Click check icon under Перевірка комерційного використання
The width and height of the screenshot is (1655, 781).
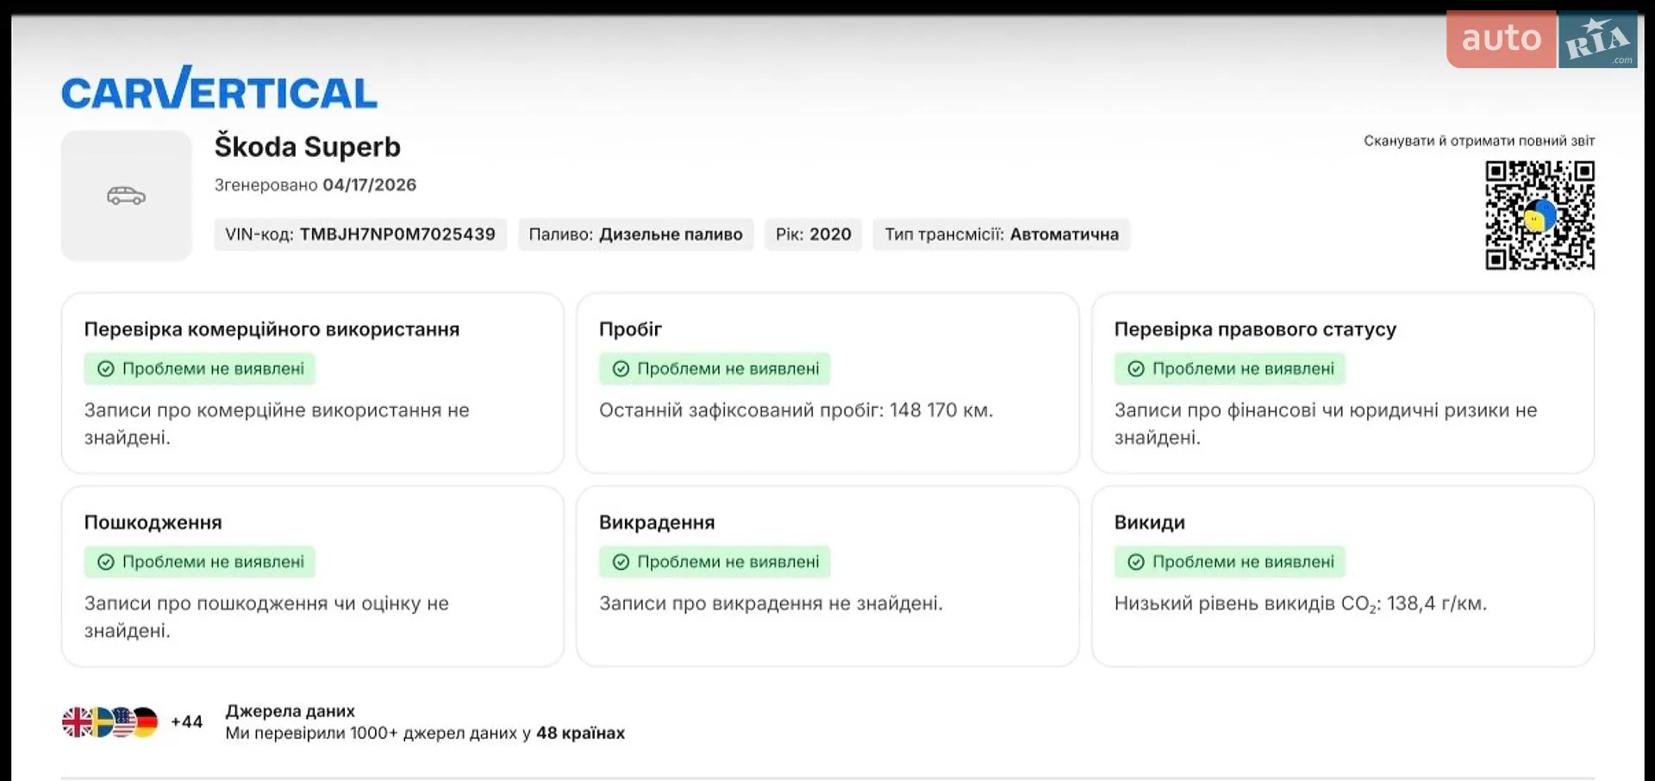pos(106,369)
